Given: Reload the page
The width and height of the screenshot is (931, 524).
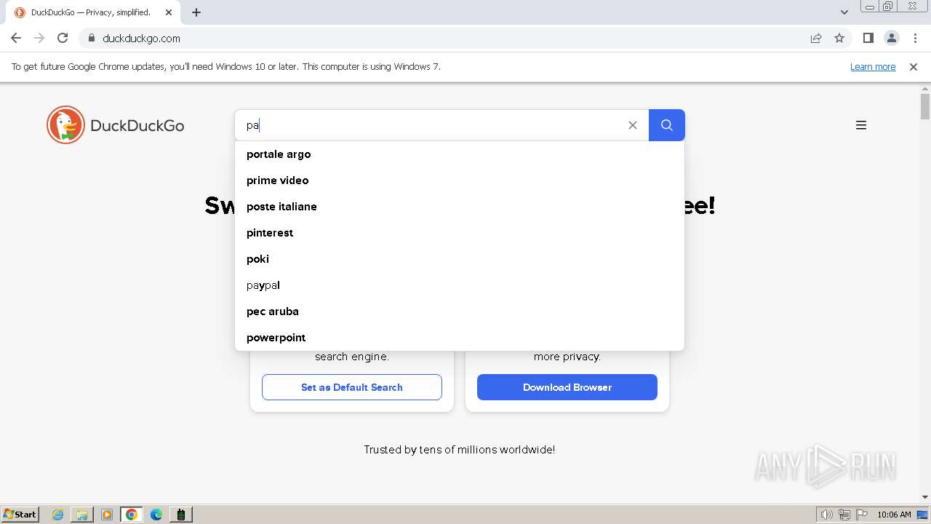Looking at the screenshot, I should coord(63,39).
